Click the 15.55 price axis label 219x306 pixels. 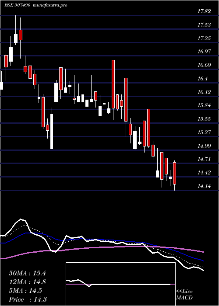[204, 119]
